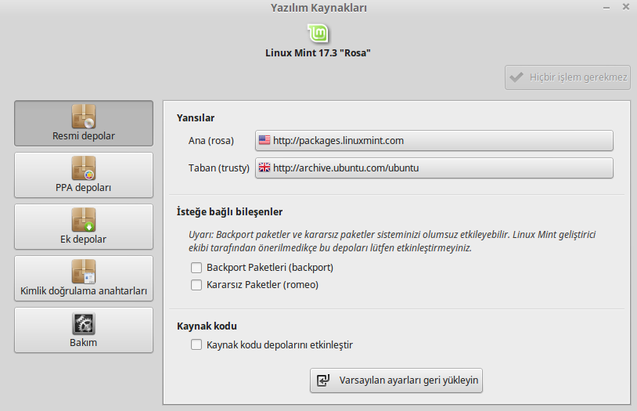Click the Taban (trusty) label
Screen dimensions: 637x411
(x=219, y=168)
